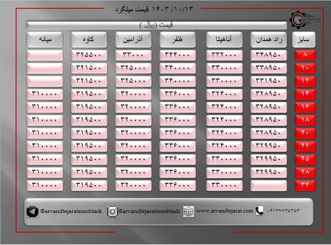This screenshot has width=331, height=245.
Task: Click the ظفر column header
Action: click(x=177, y=40)
